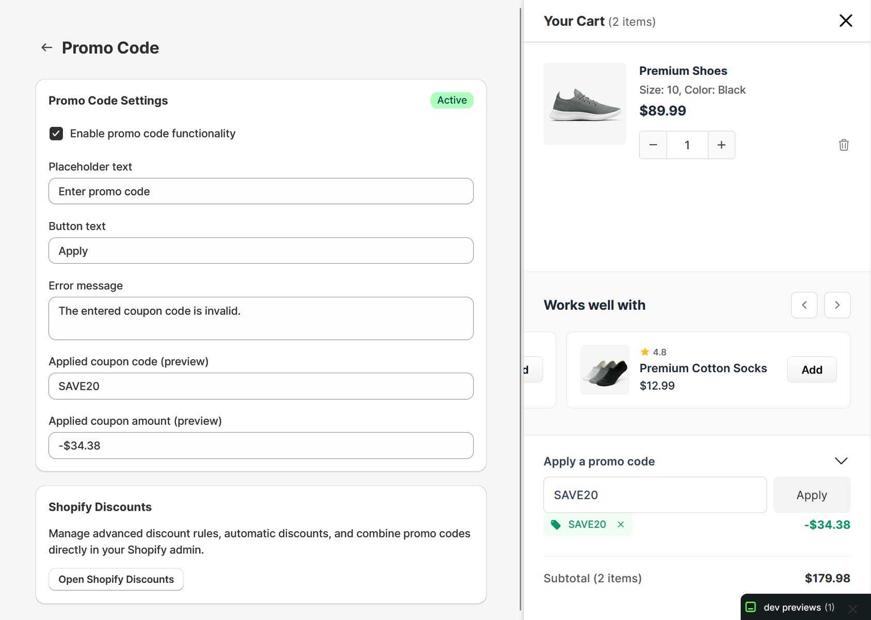Image resolution: width=871 pixels, height=620 pixels.
Task: Click the $179.98 subtotal value
Action: tap(828, 578)
